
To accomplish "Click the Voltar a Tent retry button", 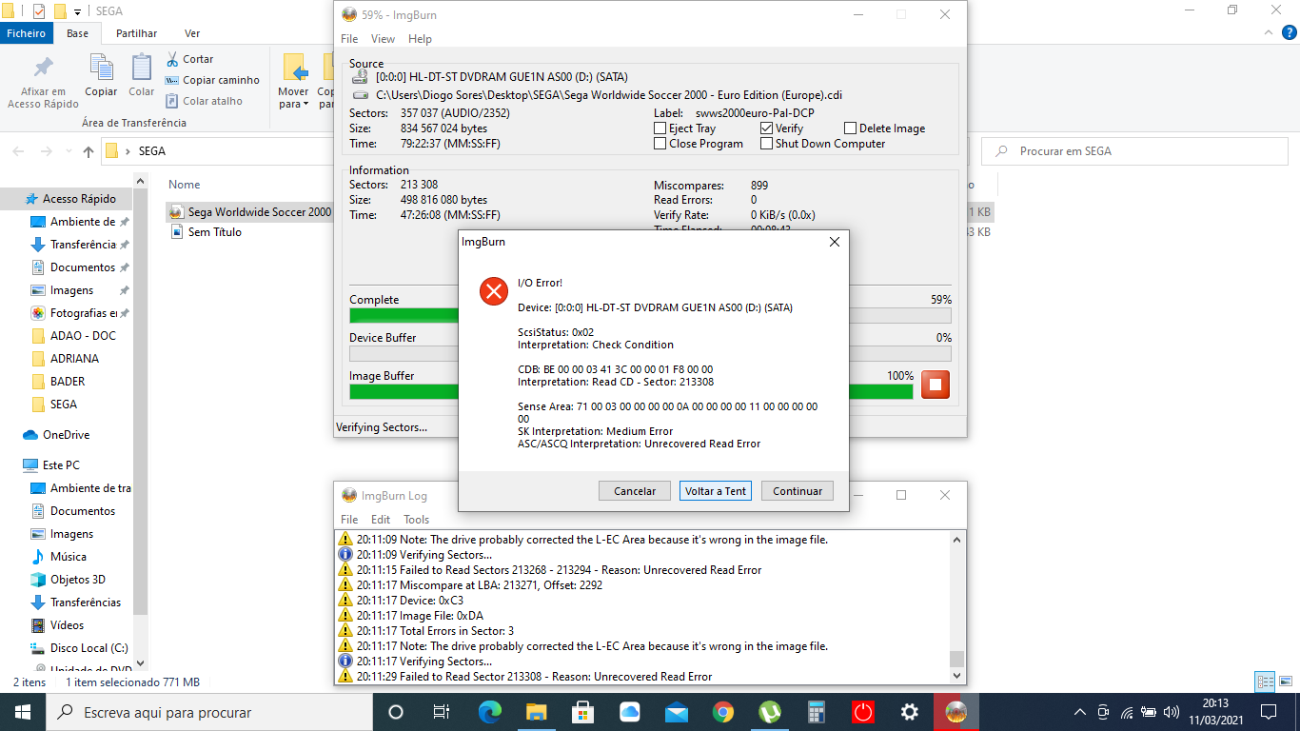I will point(716,491).
